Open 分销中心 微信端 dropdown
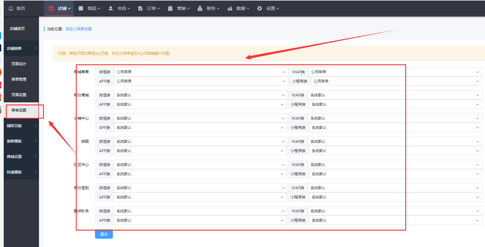Screen dimensions: 485x247 (x=201, y=118)
